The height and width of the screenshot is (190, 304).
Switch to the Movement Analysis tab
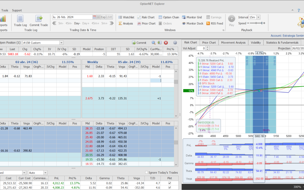click(x=233, y=43)
